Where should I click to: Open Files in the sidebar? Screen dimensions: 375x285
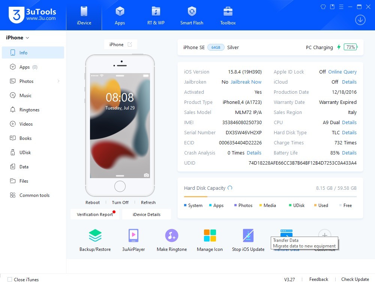pos(33,181)
